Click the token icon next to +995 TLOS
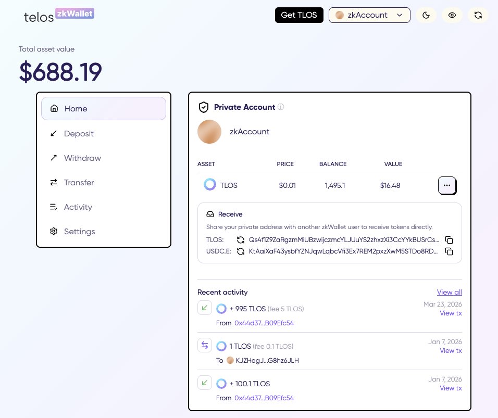The height and width of the screenshot is (418, 498). tap(221, 309)
